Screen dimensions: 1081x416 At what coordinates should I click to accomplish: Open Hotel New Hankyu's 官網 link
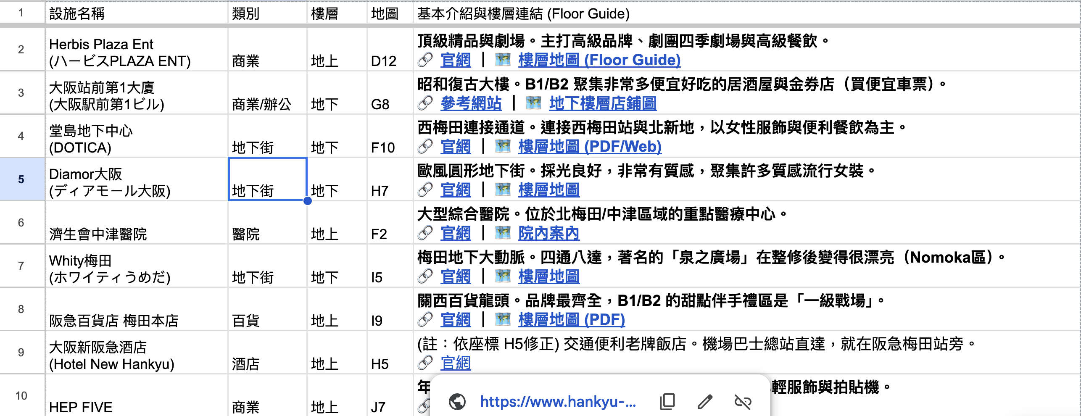(x=456, y=364)
